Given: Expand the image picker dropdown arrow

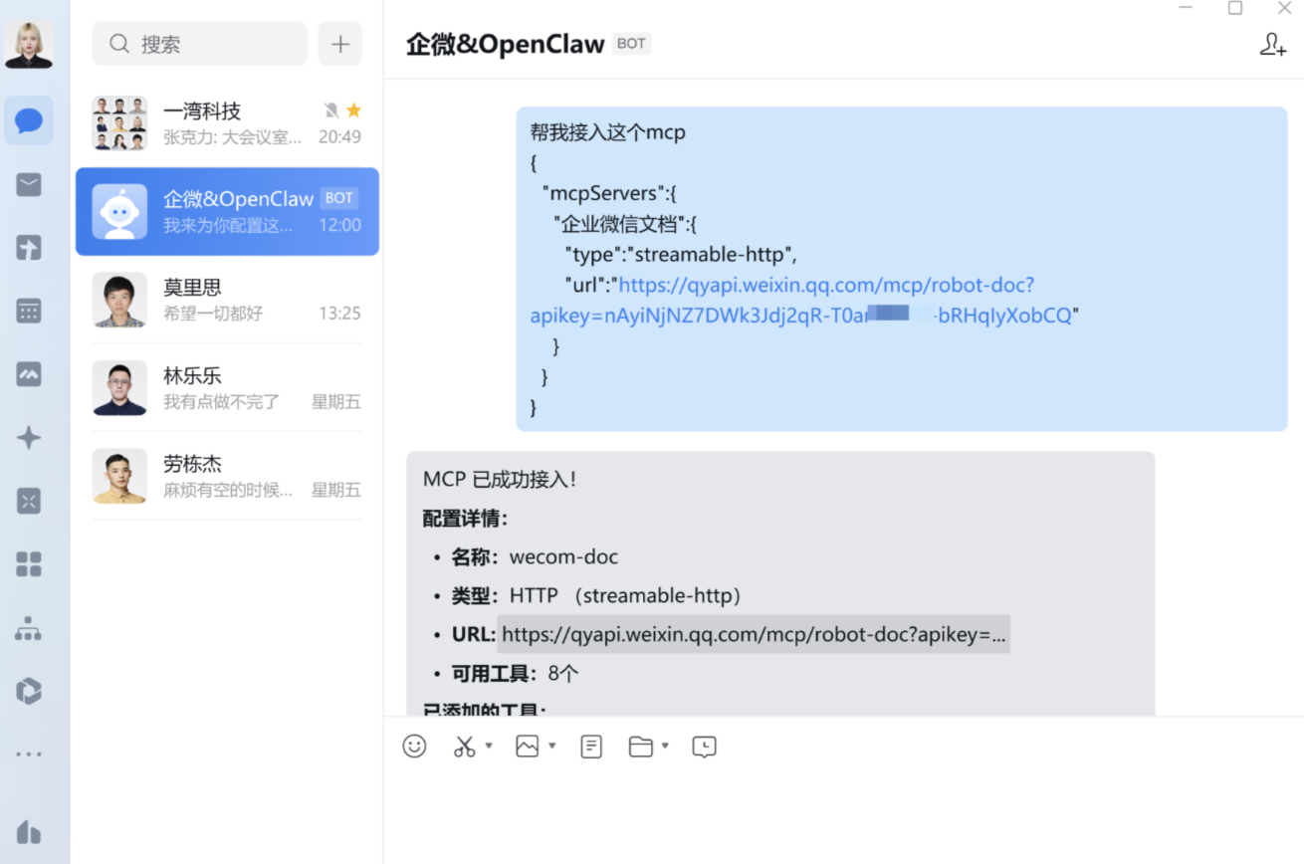Looking at the screenshot, I should point(552,747).
